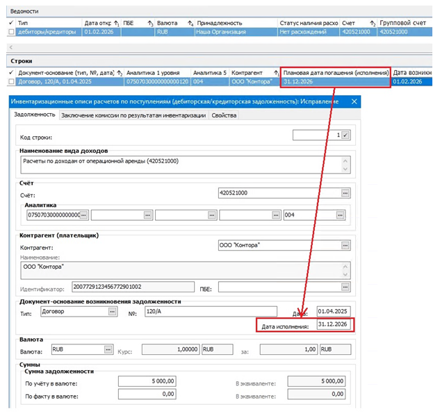This screenshot has height=418, width=440.
Task: Toggle select-all checkbox in Ведомости header
Action: point(10,24)
